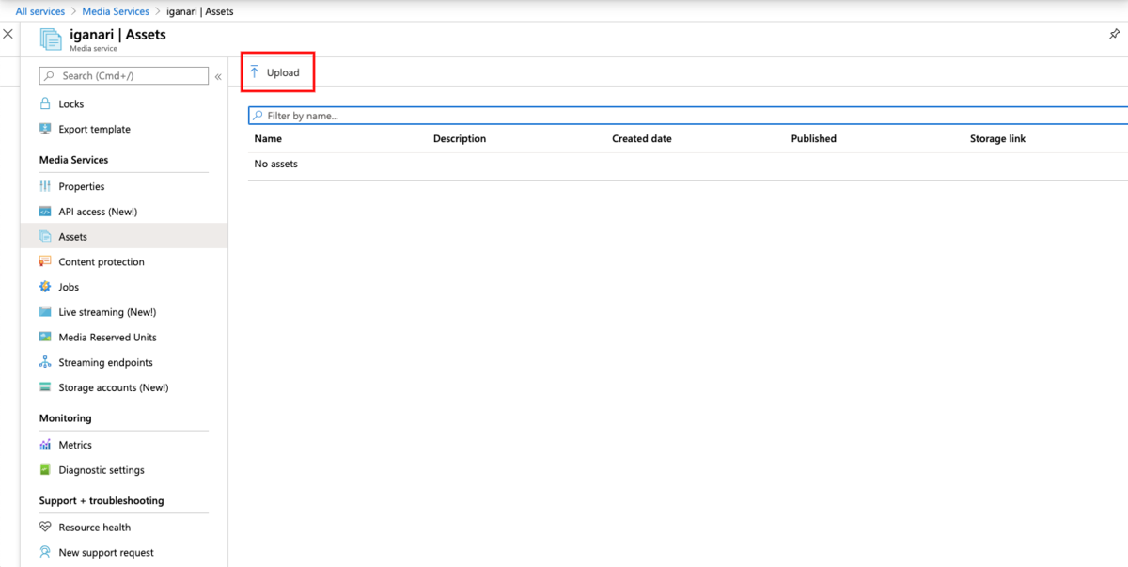Sort by Storage link column header
Viewport: 1128px width, 567px height.
997,138
